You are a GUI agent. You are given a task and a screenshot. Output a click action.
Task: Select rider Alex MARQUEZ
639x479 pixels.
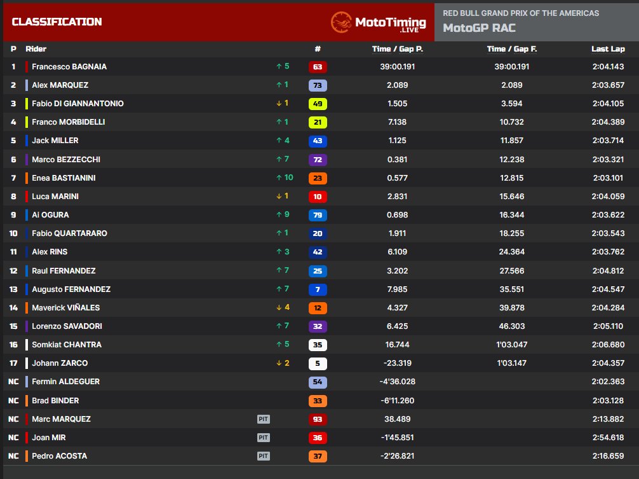(x=60, y=85)
